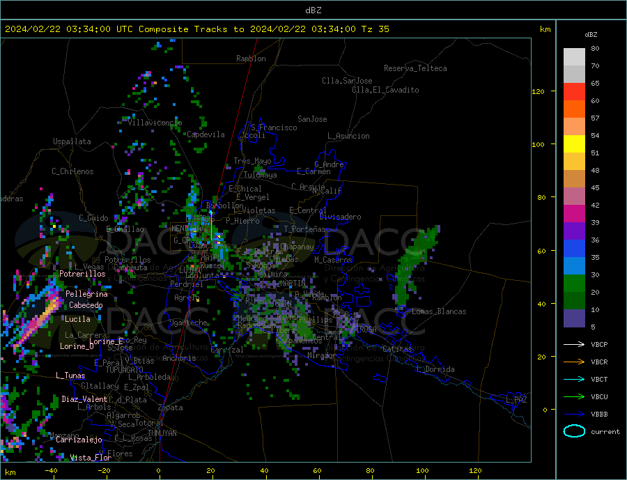Click the 'Villavicencio' map label
Viewport: 627px width, 480px height.
click(x=155, y=123)
